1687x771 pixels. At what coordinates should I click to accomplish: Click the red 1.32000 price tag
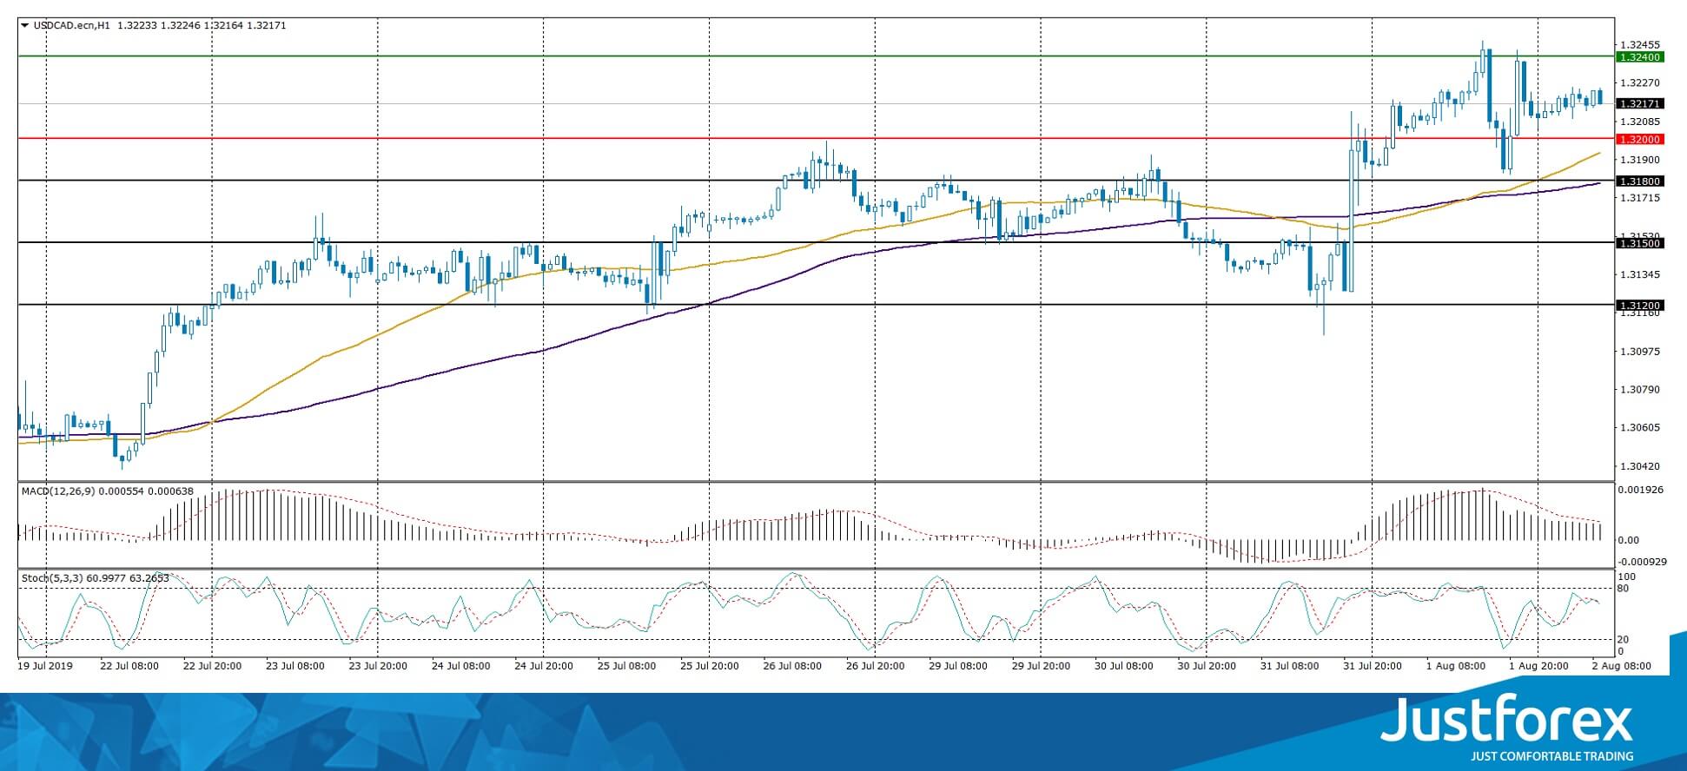(x=1639, y=139)
